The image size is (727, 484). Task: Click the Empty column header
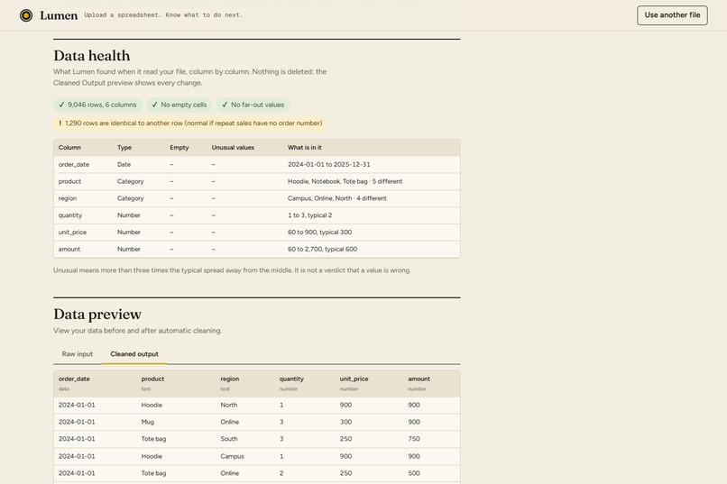pos(179,147)
